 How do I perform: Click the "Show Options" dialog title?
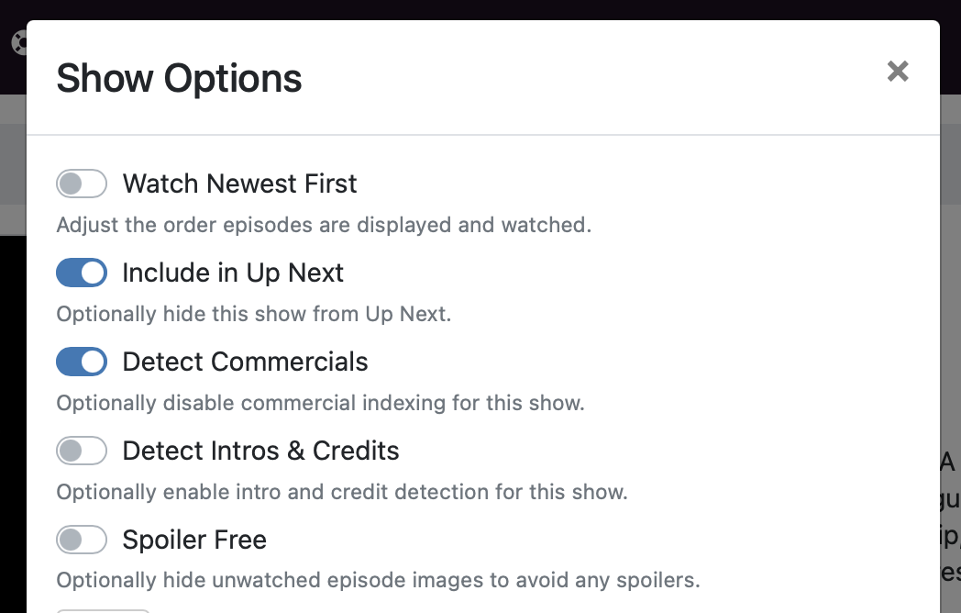(179, 78)
